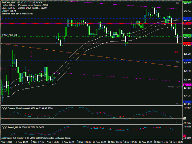Click the 43.5998 indicator scale value
The height and width of the screenshot is (144, 192).
[x=187, y=138]
